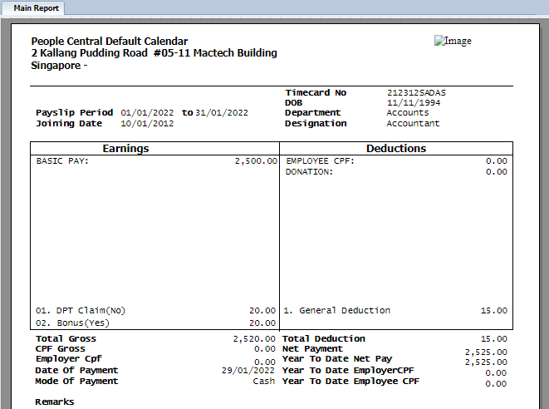Click the DPT Claim(No) earnings line
The height and width of the screenshot is (409, 549).
[81, 310]
